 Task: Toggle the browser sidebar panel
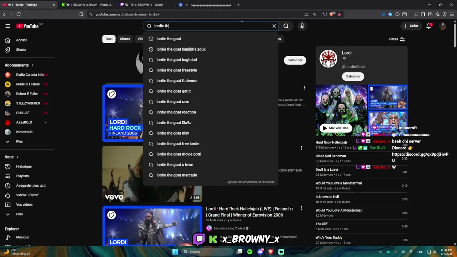click(423, 14)
